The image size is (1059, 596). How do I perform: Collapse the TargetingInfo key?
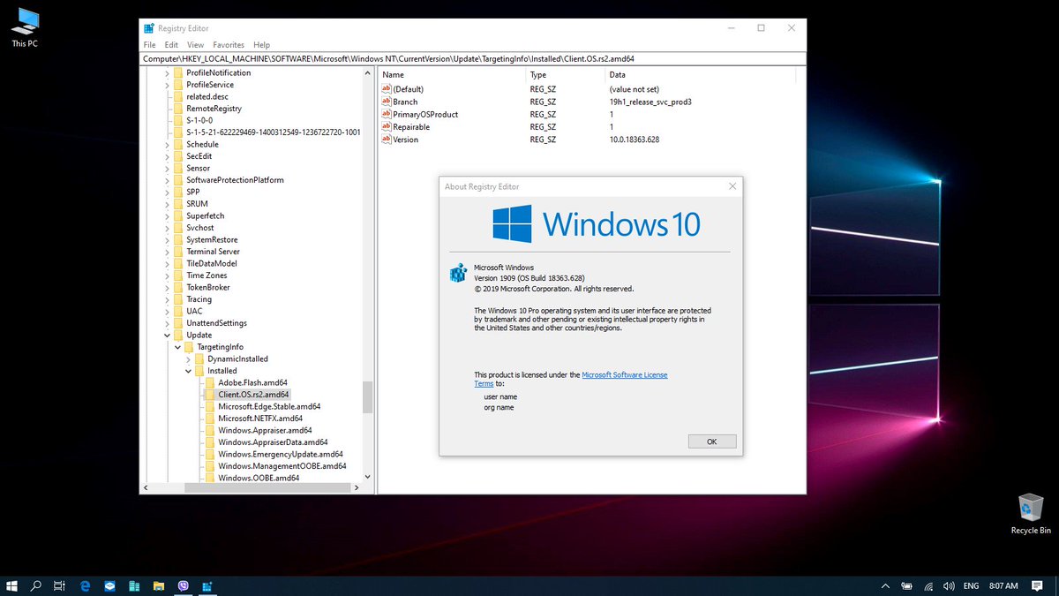tap(177, 347)
